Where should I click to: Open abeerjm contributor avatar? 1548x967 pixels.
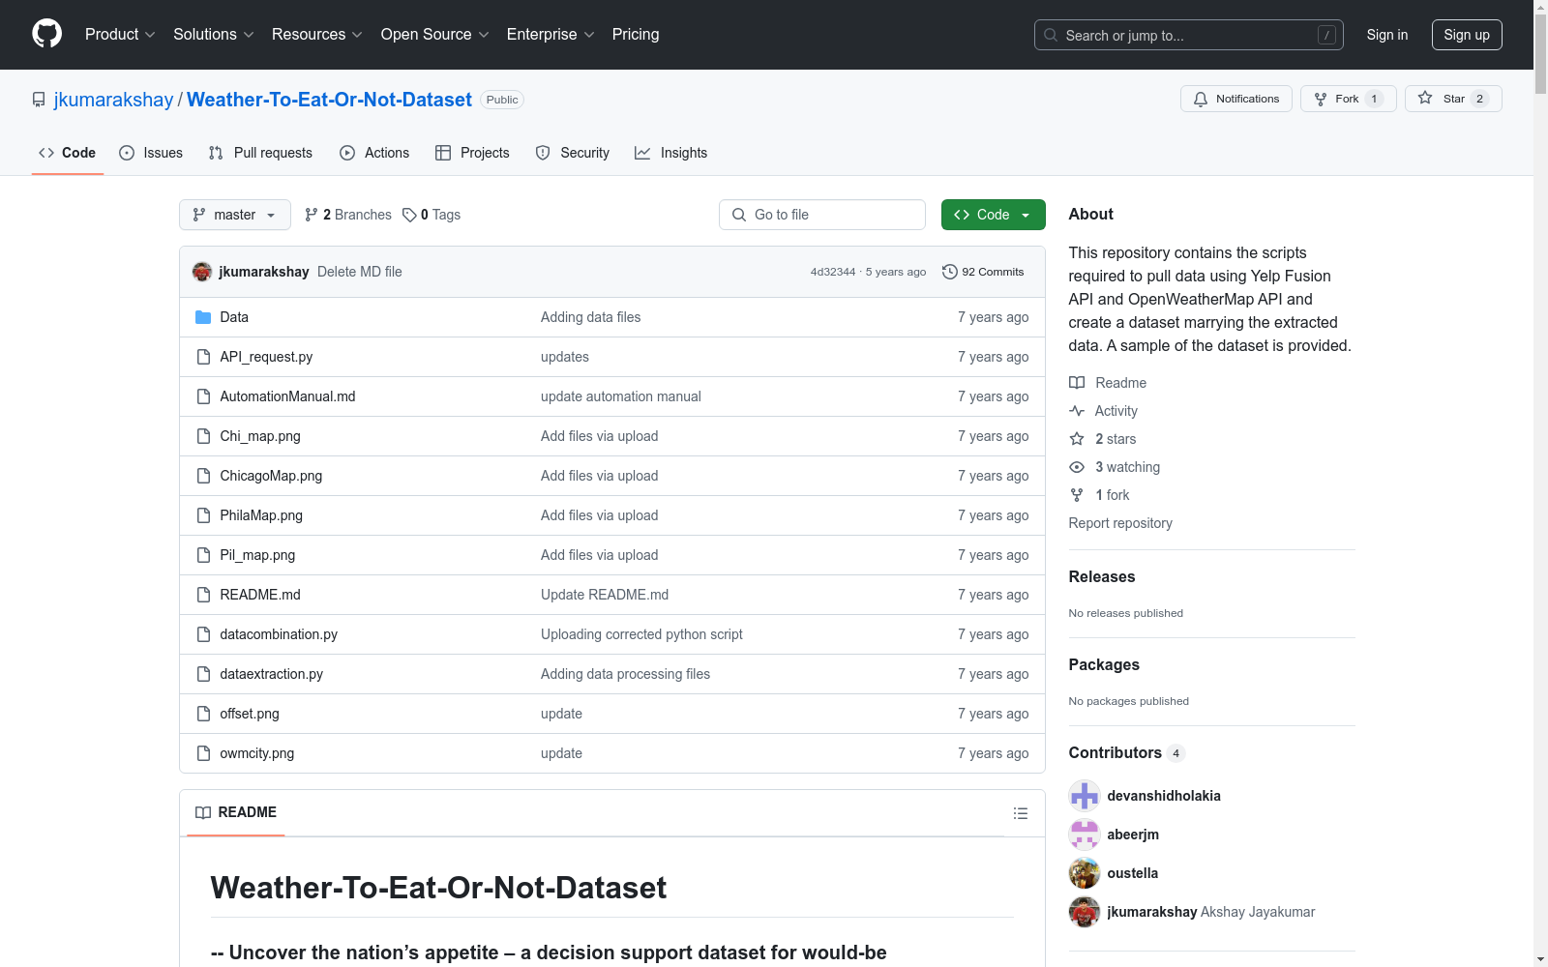1085,835
